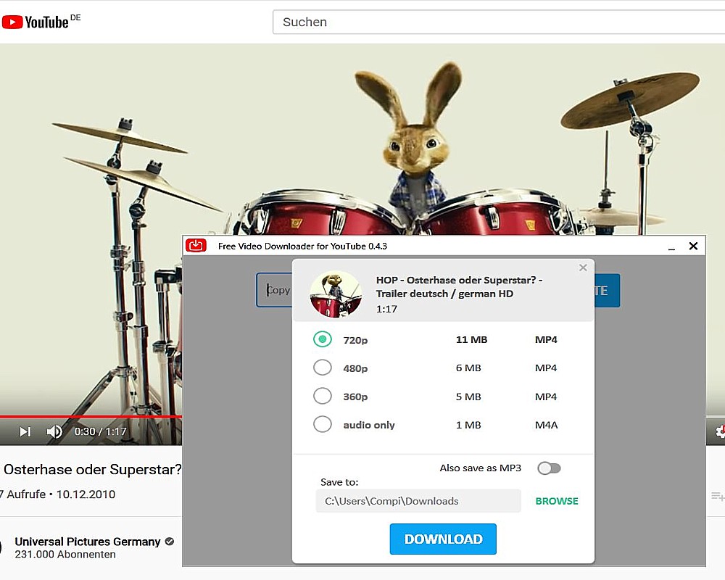Click the 6 MB size for 480p

(468, 368)
